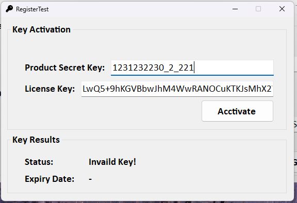Click the LwQ5+9hKGV license text string
This screenshot has height=203, width=297.
point(177,89)
